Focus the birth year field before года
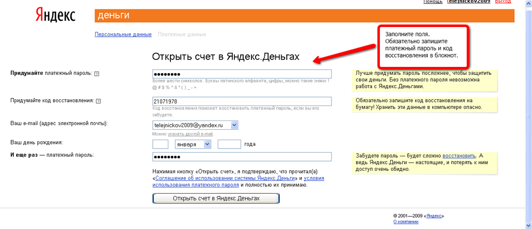This screenshot has width=532, height=229. (x=229, y=144)
